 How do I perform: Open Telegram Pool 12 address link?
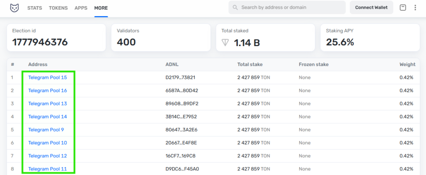coord(47,156)
